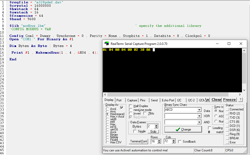The height and width of the screenshot is (155, 250).
Task: Click the RealTerm icon in the title bar
Action: pyautogui.click(x=106, y=44)
